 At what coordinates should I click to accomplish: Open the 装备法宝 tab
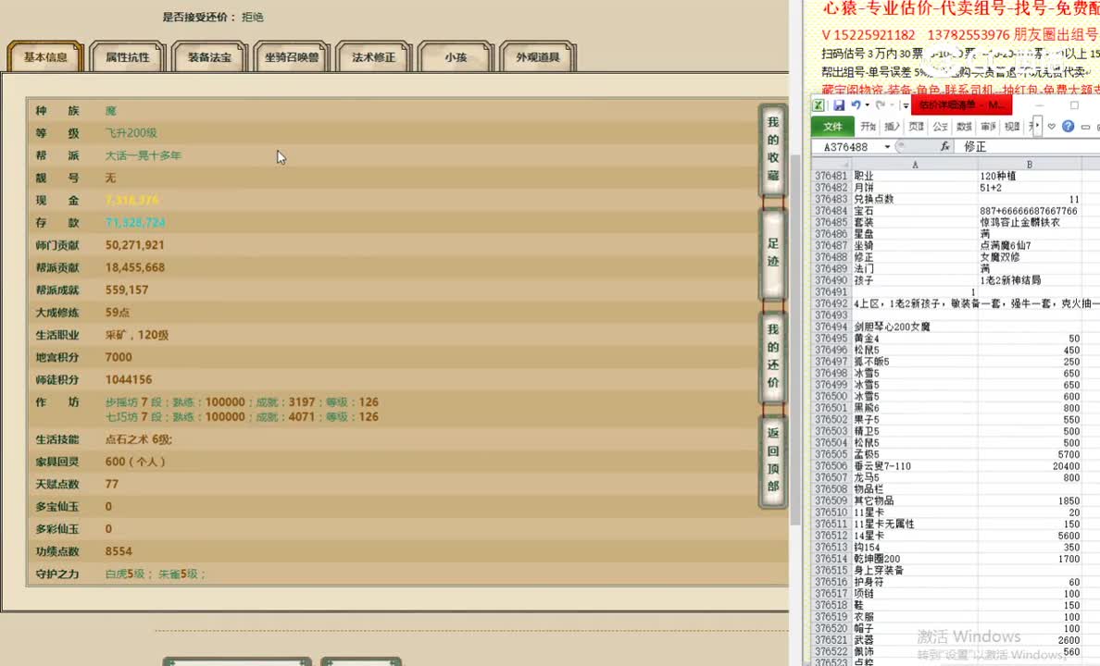pyautogui.click(x=210, y=56)
